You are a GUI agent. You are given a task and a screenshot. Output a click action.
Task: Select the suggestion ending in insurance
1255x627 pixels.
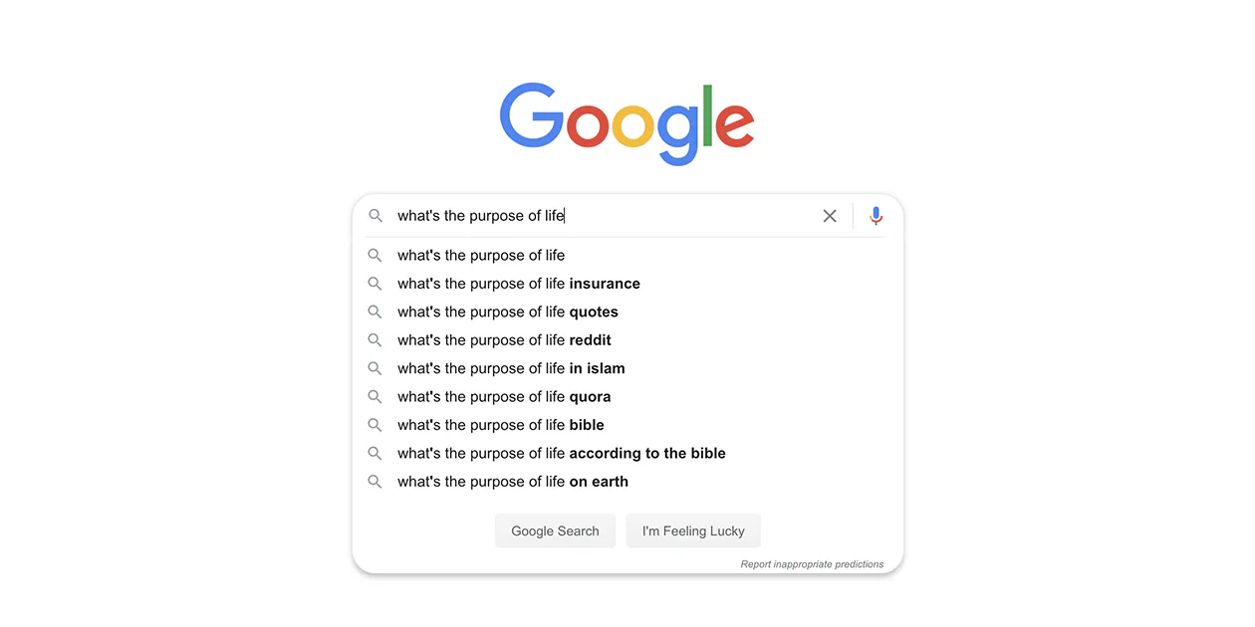tap(518, 283)
